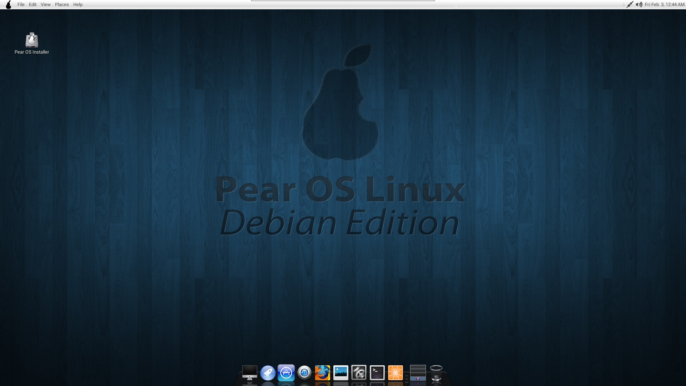Open the Pear logo menu
This screenshot has height=386, width=686.
tap(9, 5)
